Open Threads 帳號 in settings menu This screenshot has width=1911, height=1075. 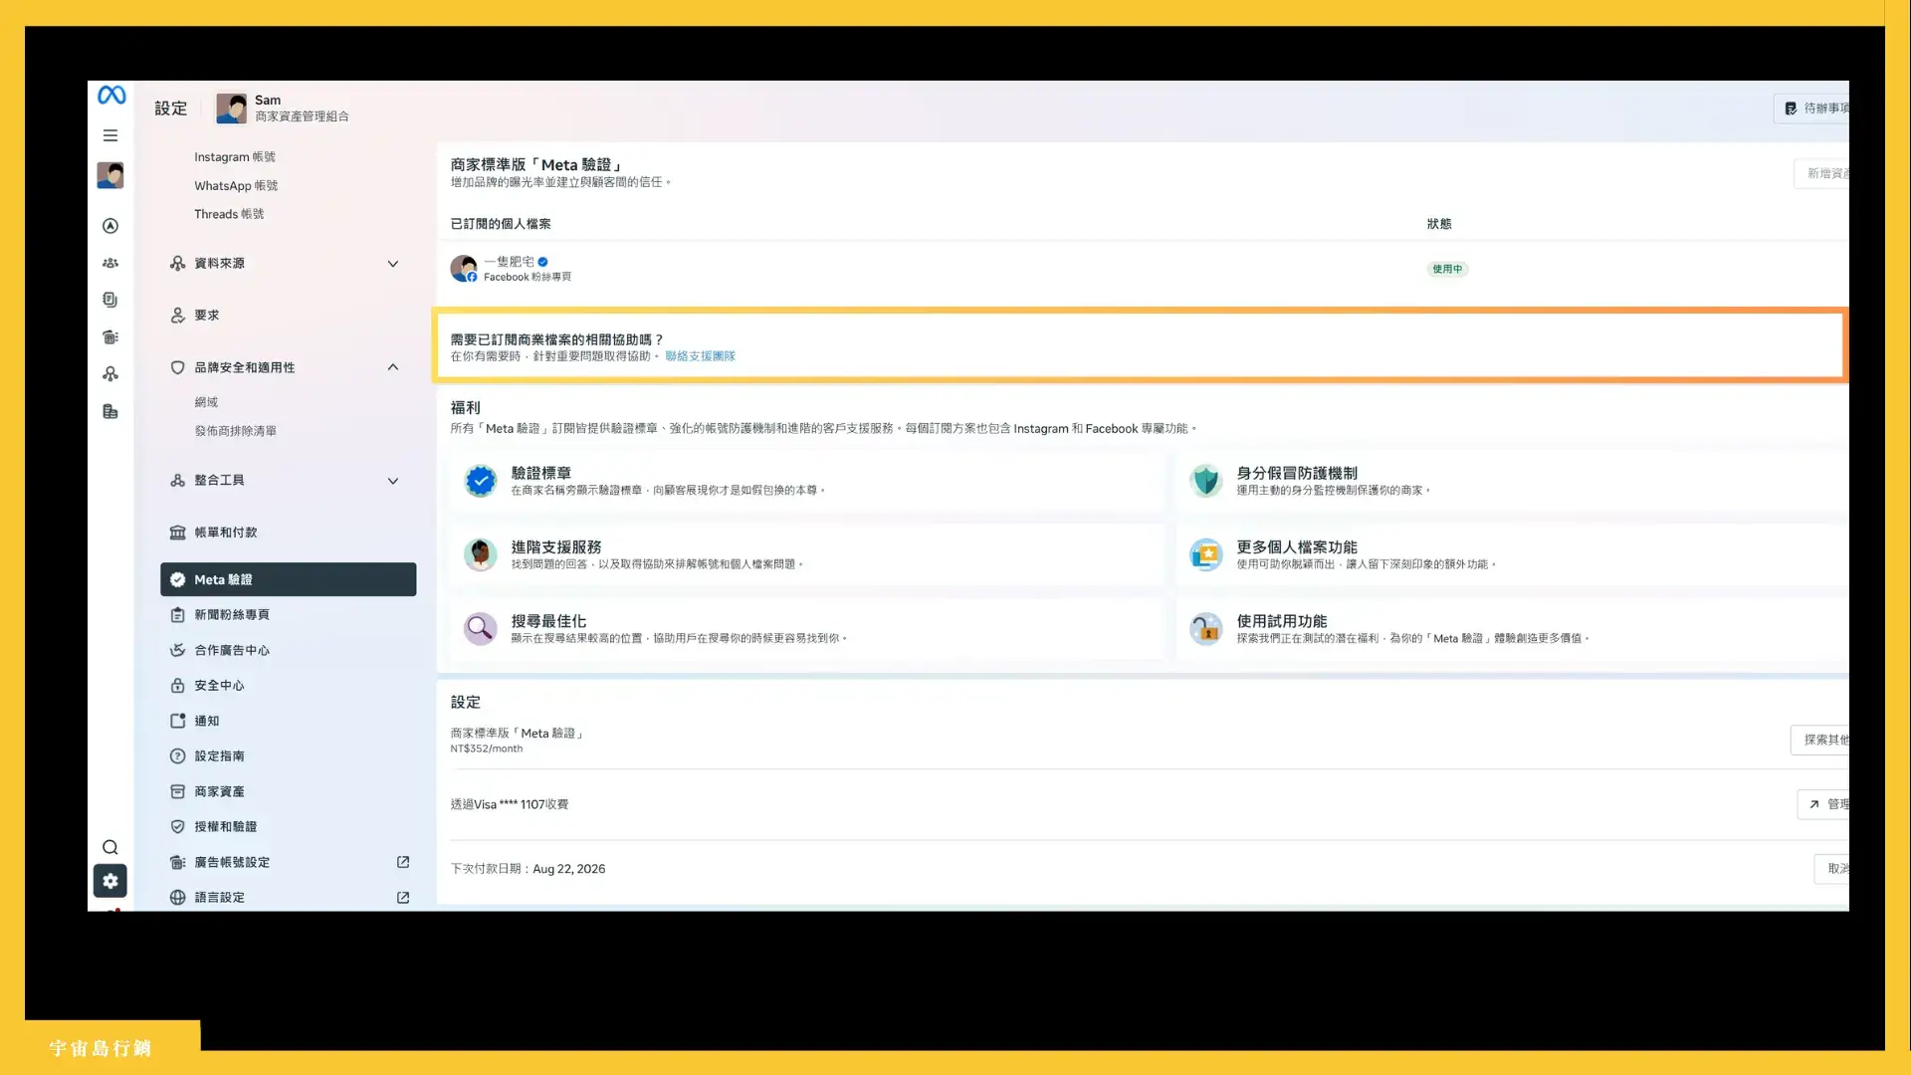click(x=229, y=214)
